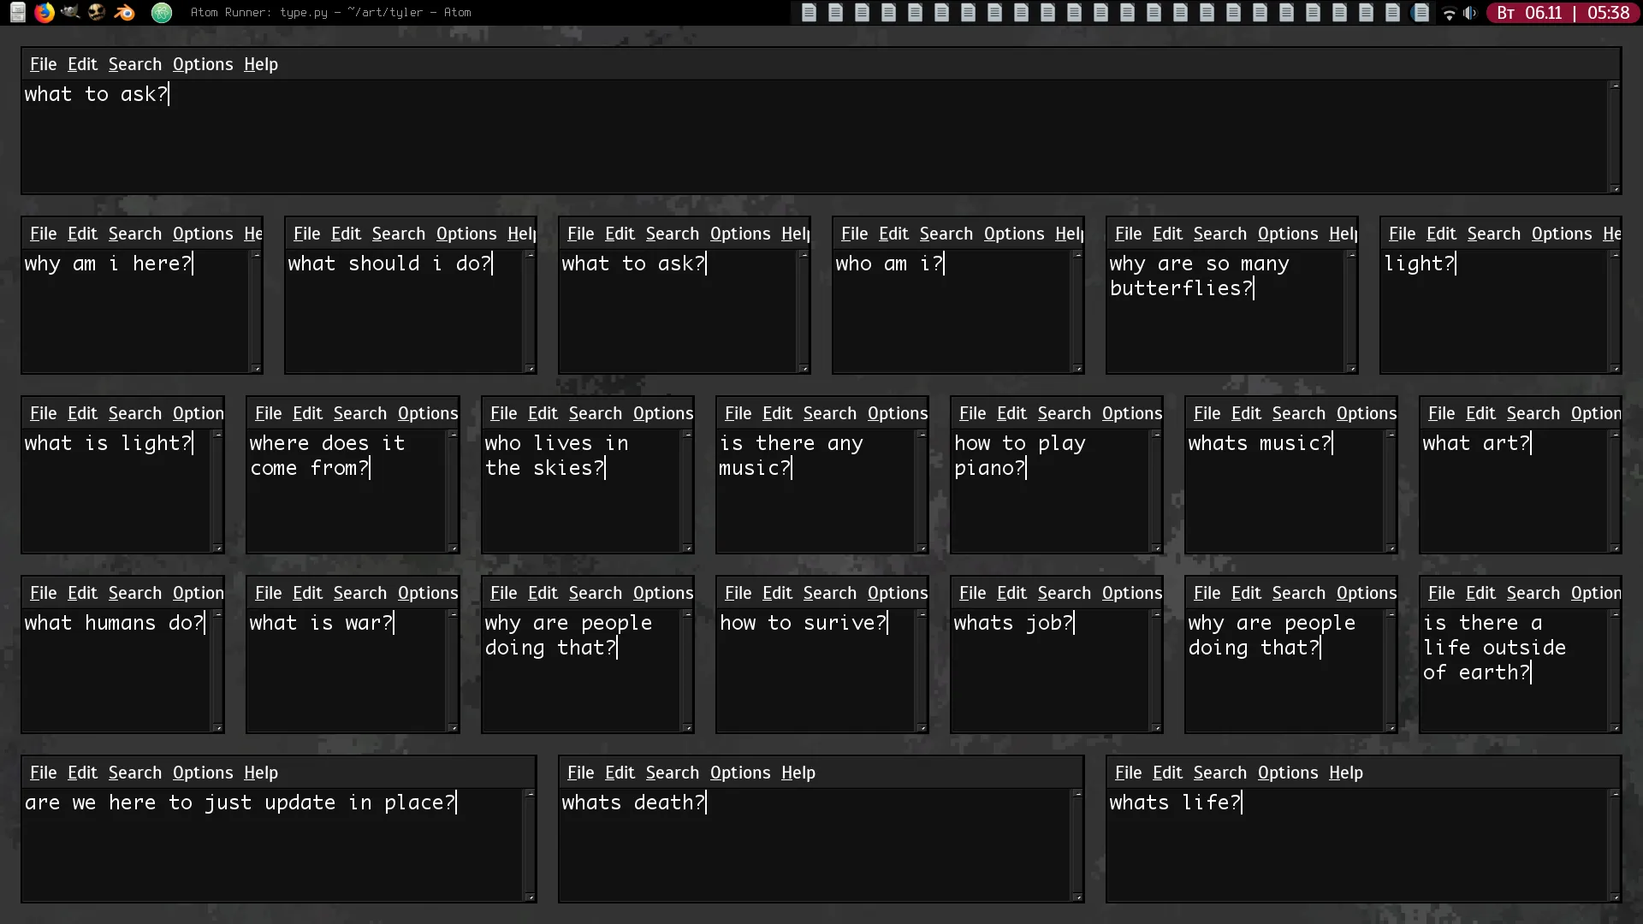Click scrollbar in 'how to play piano?' window

[1155, 492]
